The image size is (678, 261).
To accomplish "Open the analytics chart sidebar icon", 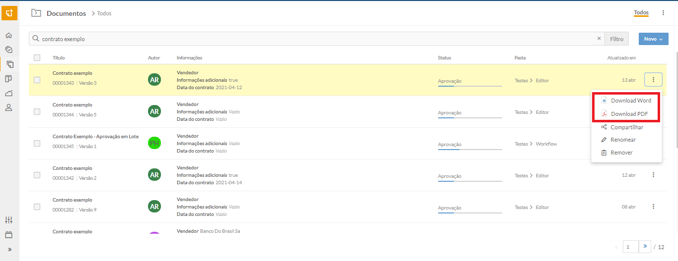I will pyautogui.click(x=8, y=93).
